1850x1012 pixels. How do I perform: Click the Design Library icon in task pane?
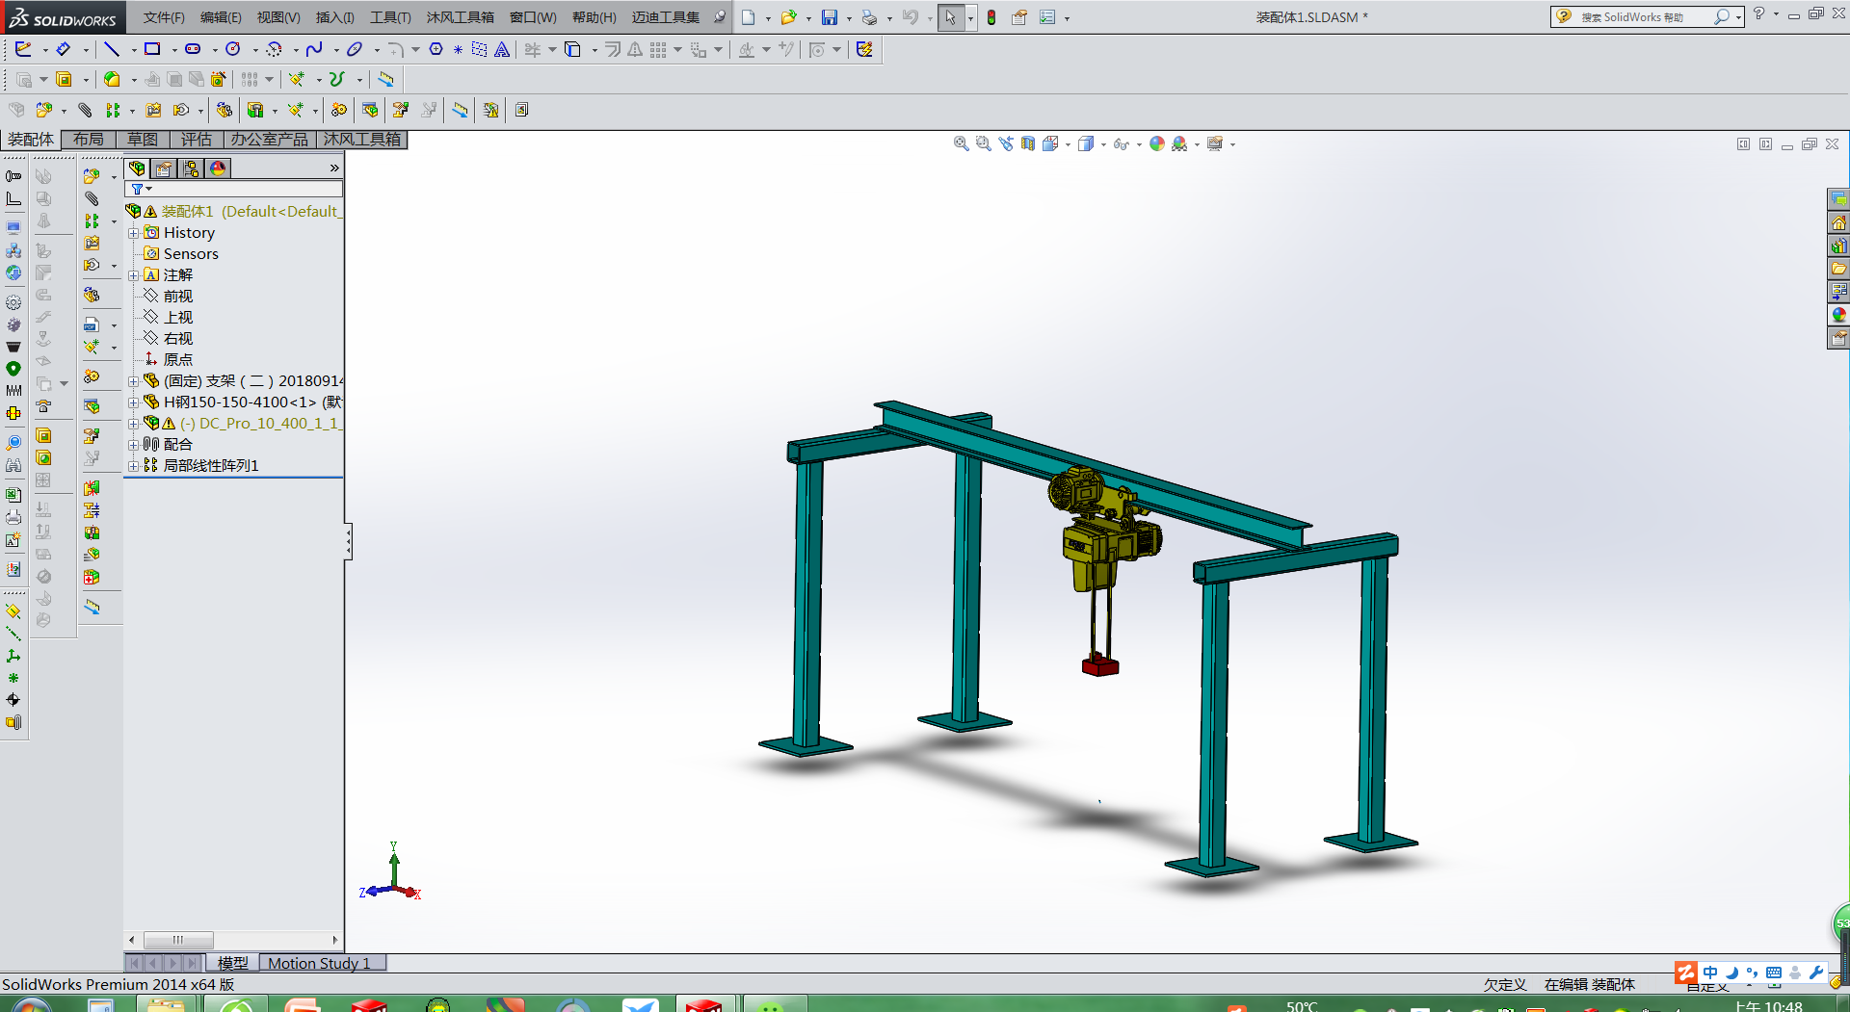pos(1839,246)
